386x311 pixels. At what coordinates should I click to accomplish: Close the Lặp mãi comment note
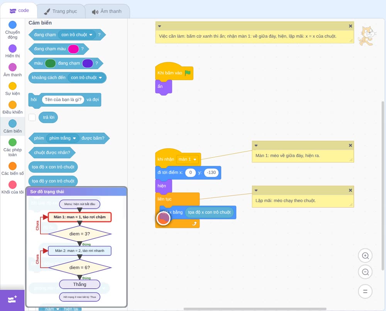tap(350, 190)
